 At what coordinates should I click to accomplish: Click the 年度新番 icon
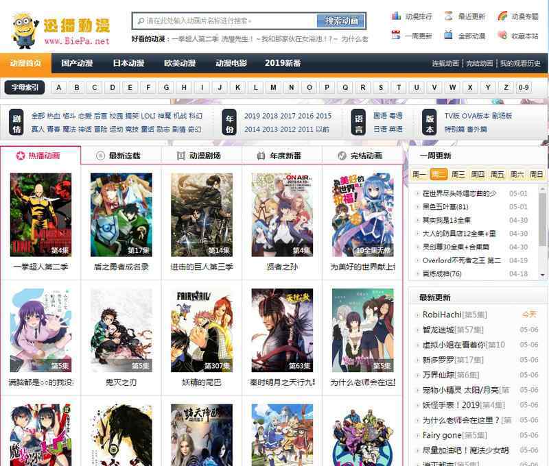coord(261,156)
